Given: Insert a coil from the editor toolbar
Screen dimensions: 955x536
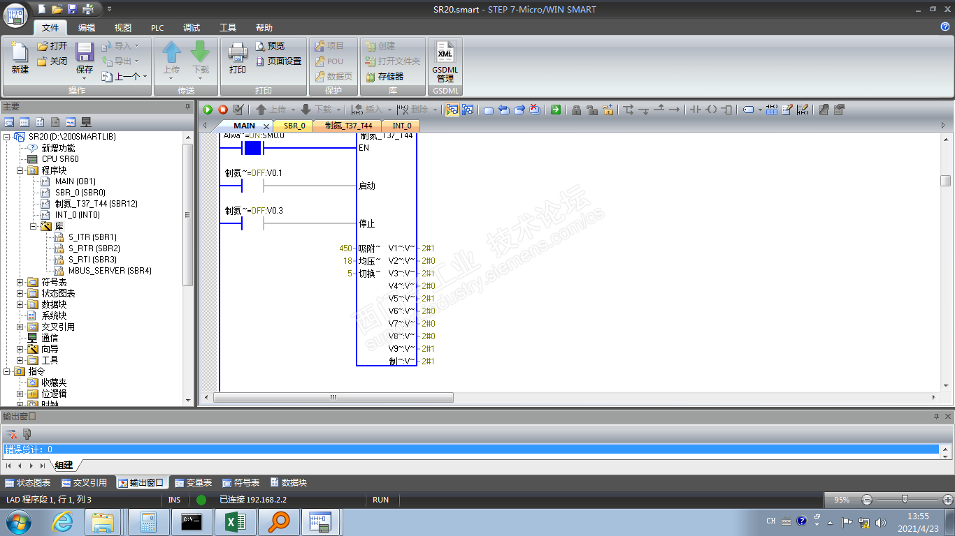Looking at the screenshot, I should tap(711, 110).
